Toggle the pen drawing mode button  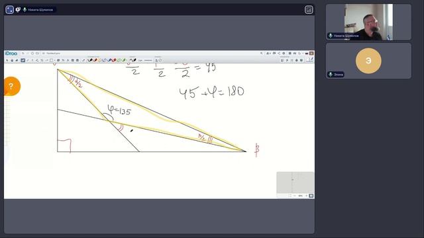(310, 60)
